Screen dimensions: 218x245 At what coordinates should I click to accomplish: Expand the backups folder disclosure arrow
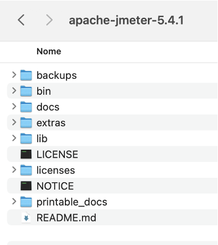[x=14, y=75]
